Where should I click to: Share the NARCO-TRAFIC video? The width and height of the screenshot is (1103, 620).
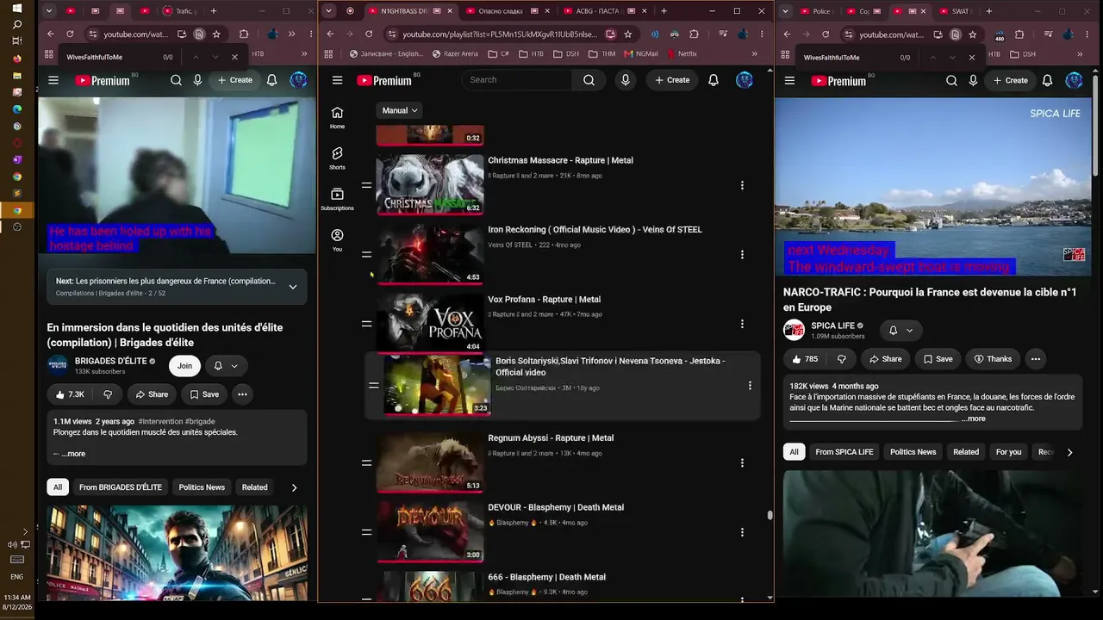point(885,359)
